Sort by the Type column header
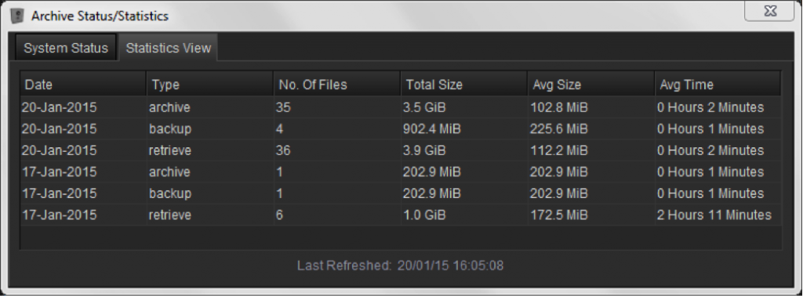Viewport: 803px width, 296px height. pos(210,85)
